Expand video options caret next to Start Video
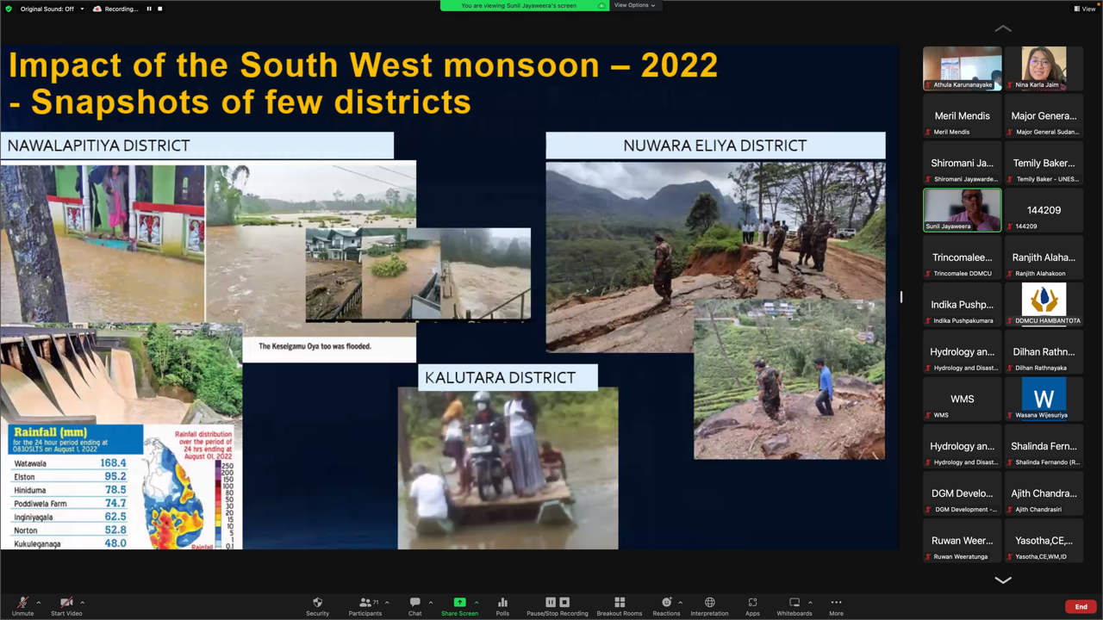The width and height of the screenshot is (1103, 620). [83, 603]
